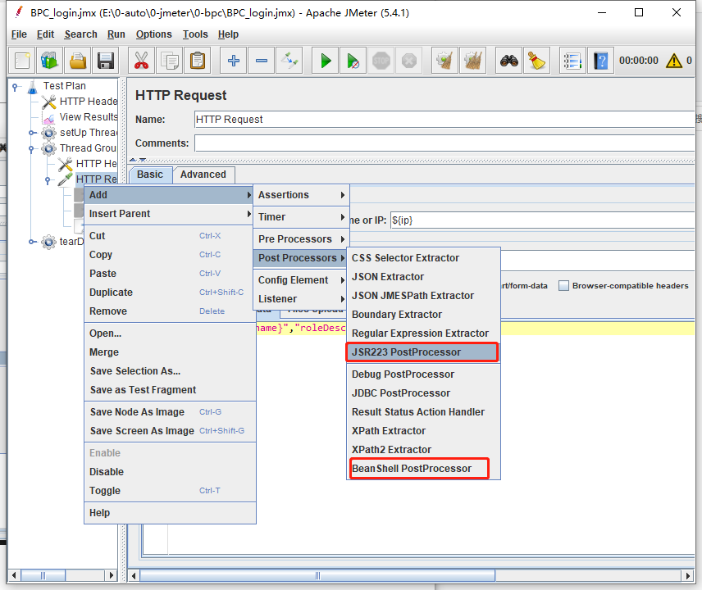Click the Clear broom gear icon
This screenshot has width=702, height=590.
pyautogui.click(x=444, y=61)
